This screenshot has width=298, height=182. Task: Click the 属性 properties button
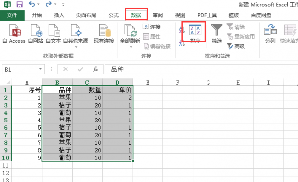[x=151, y=36]
